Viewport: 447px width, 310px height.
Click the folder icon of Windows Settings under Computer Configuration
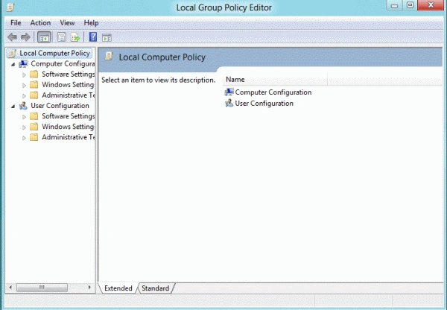(x=34, y=85)
